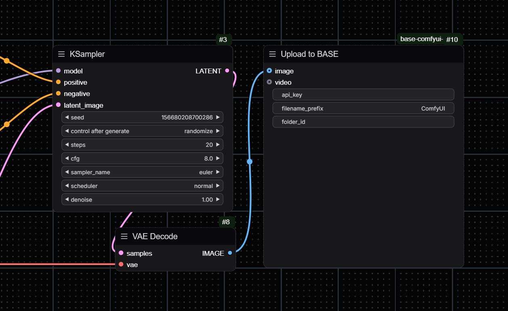
Task: Click the video input socket on Upload to BASE
Action: coord(269,82)
